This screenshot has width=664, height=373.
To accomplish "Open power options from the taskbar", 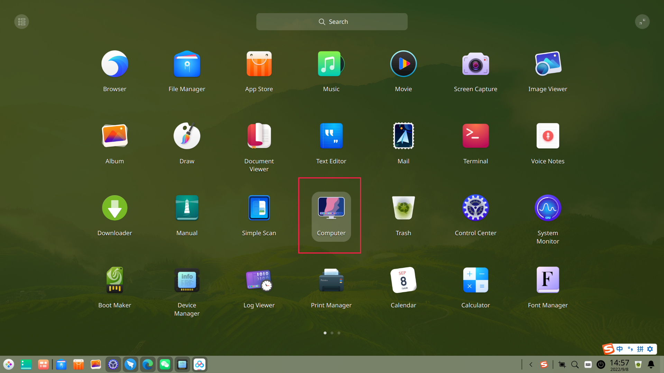I will (601, 364).
